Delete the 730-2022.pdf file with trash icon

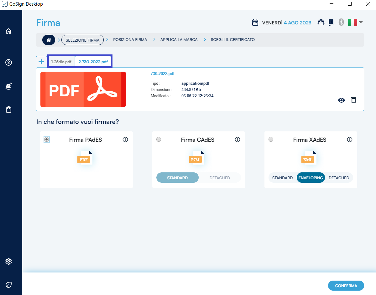click(353, 100)
